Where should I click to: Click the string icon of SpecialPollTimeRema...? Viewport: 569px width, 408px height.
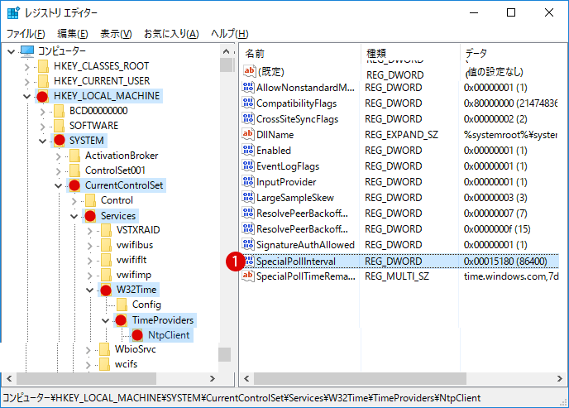pyautogui.click(x=248, y=276)
